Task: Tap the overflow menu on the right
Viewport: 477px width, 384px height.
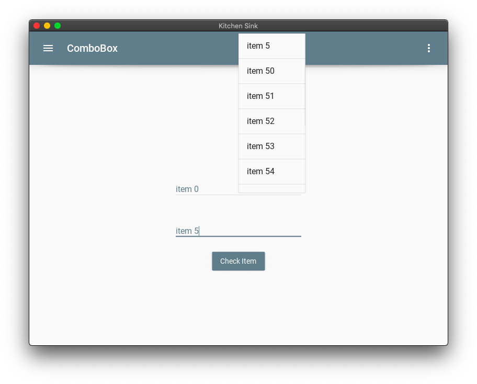Action: (x=429, y=48)
